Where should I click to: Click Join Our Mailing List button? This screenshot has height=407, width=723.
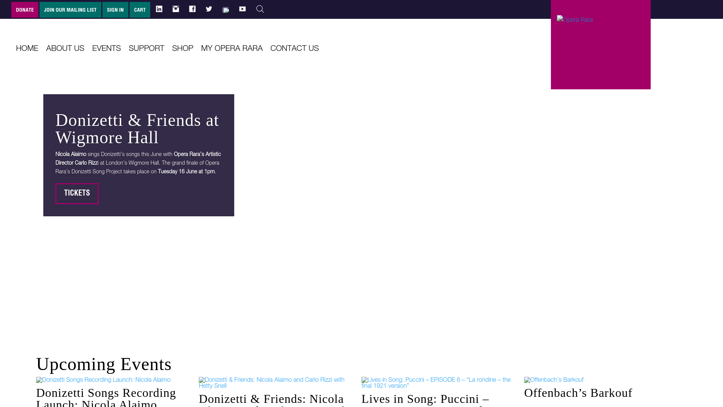[x=70, y=10]
